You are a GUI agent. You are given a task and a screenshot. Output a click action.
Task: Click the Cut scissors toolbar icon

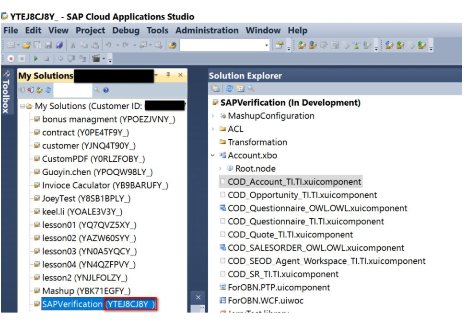pyautogui.click(x=73, y=45)
